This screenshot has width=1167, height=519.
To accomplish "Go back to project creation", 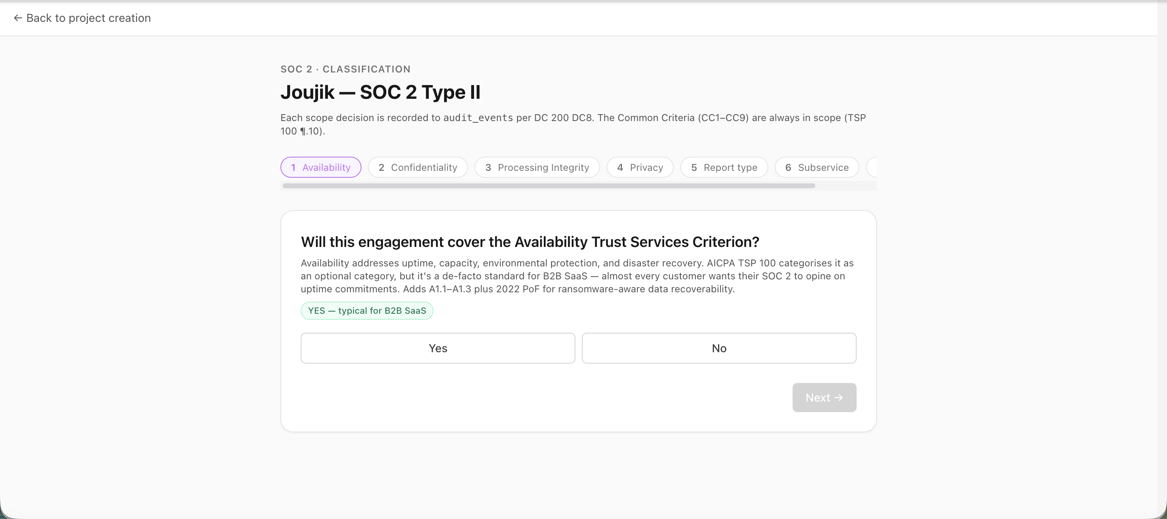I will click(x=82, y=18).
